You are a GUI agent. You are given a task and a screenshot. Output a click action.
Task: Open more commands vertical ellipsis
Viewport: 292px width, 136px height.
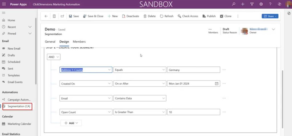click(238, 16)
